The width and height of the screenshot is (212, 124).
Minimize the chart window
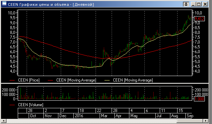pyautogui.click(x=194, y=4)
